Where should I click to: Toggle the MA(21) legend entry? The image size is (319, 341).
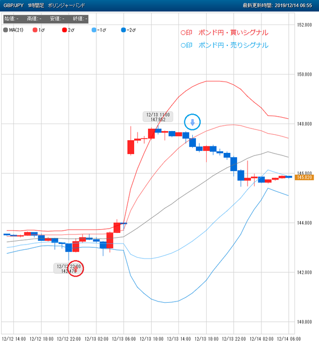tap(13, 30)
